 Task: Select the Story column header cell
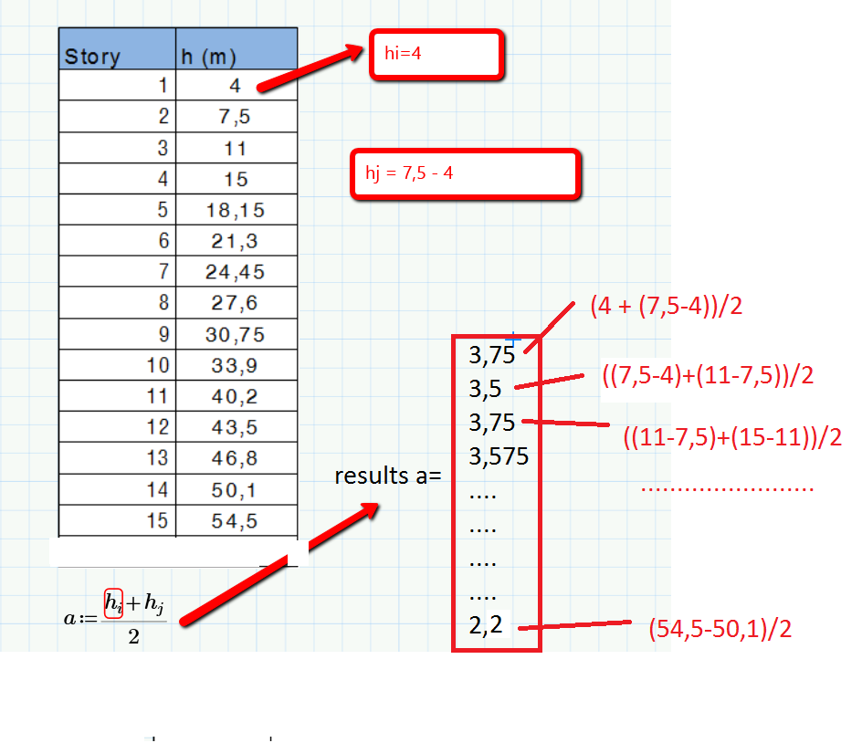click(117, 48)
